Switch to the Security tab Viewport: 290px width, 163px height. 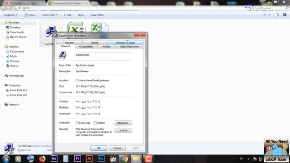click(x=69, y=43)
